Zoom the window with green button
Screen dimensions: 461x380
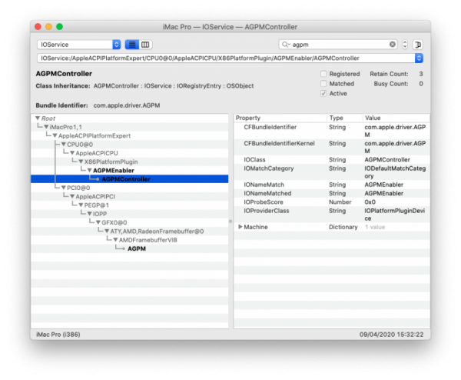coord(60,27)
